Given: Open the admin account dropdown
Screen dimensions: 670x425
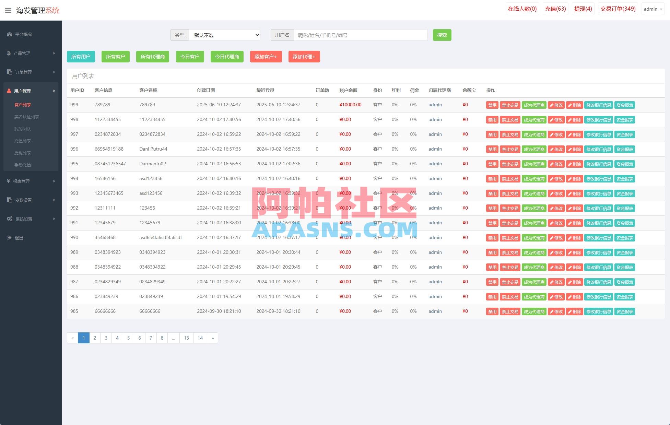Looking at the screenshot, I should pos(653,9).
